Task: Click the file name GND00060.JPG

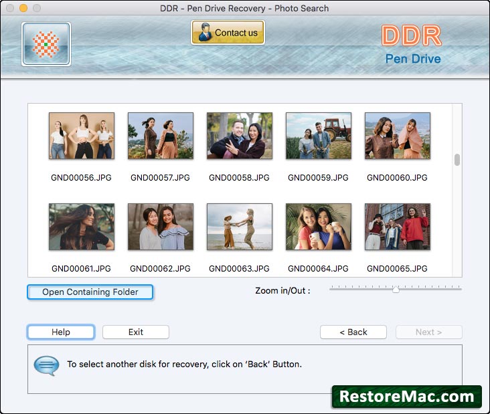Action: [x=397, y=178]
